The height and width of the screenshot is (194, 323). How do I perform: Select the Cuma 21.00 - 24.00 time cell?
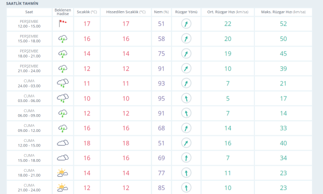[x=29, y=187]
